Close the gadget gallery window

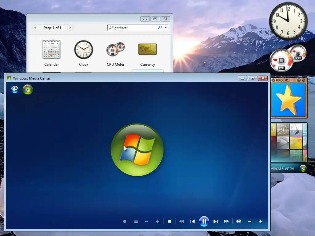tap(165, 19)
